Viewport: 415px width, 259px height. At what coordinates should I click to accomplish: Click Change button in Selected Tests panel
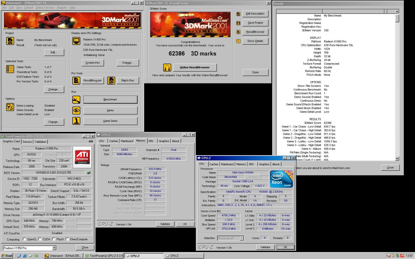pos(54,89)
